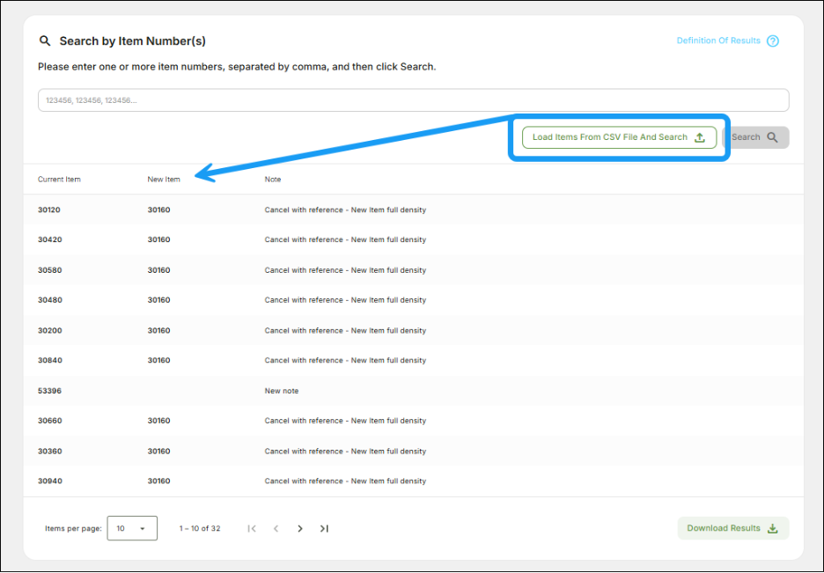The width and height of the screenshot is (824, 573).
Task: Click the upload icon on the CSV button
Action: [x=700, y=137]
